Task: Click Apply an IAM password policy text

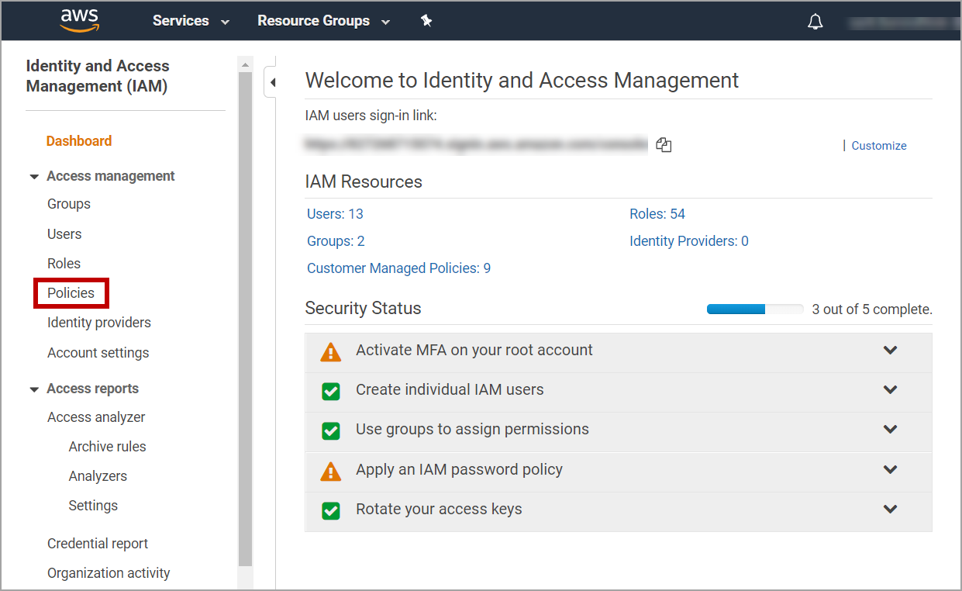Action: [x=459, y=470]
